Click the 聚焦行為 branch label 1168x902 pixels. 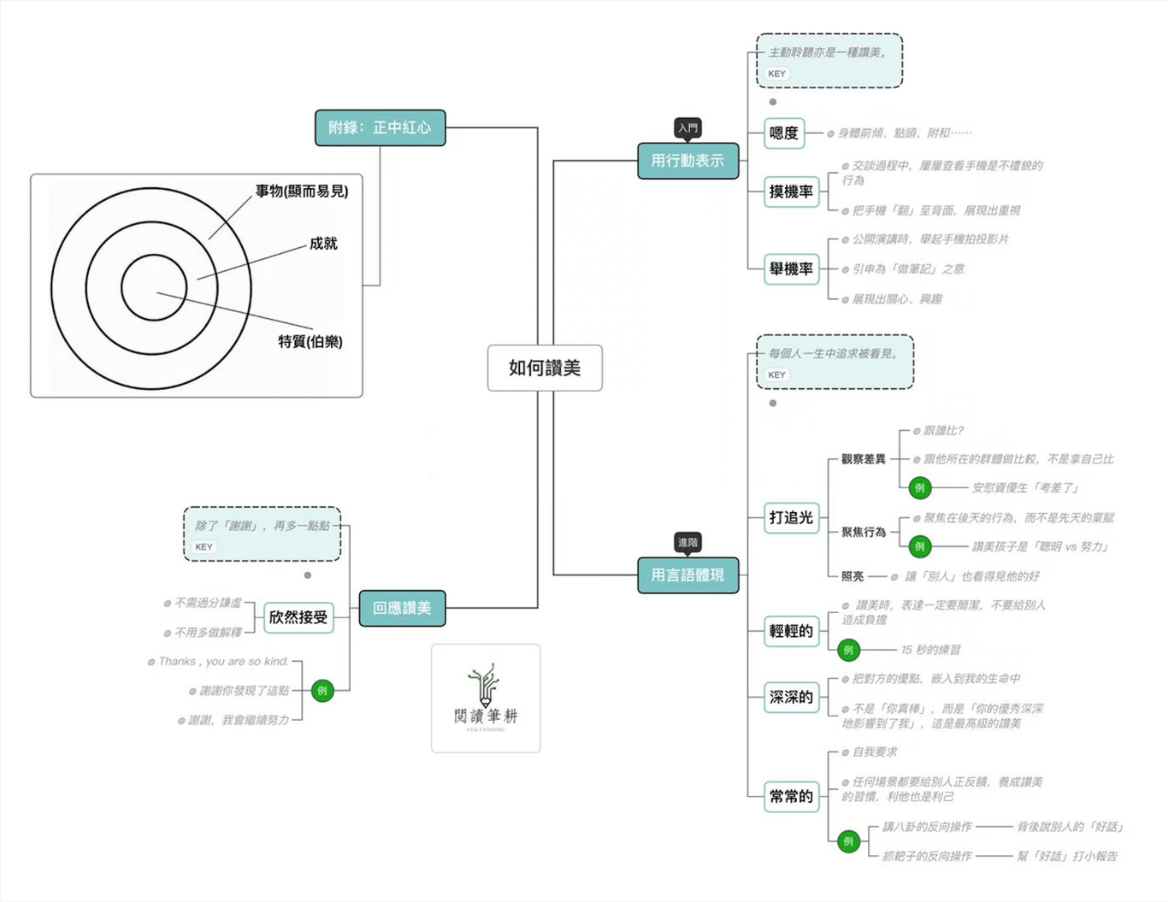coord(863,532)
